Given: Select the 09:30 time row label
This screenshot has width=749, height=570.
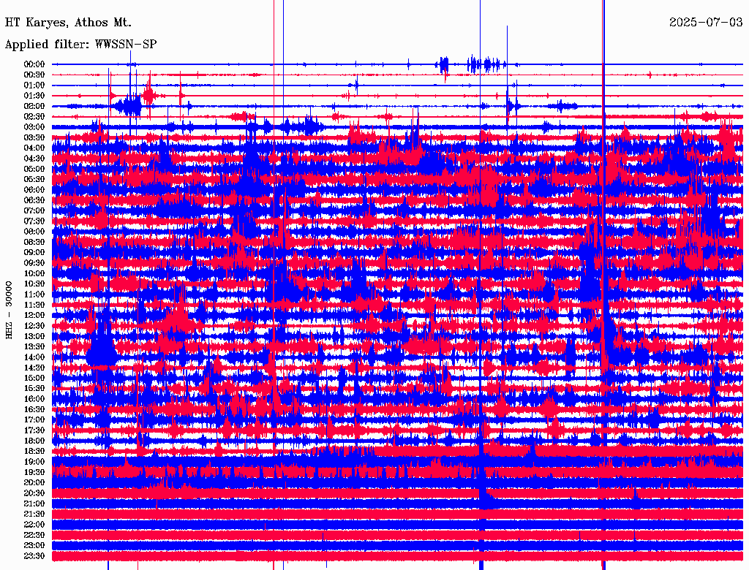Looking at the screenshot, I should pyautogui.click(x=34, y=263).
